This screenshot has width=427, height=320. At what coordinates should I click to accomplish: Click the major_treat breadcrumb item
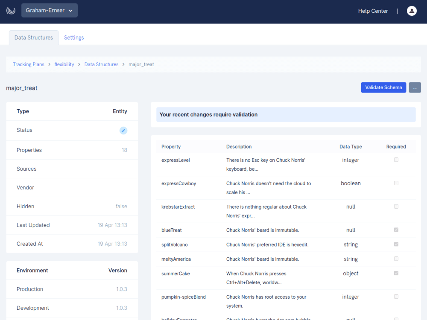tap(141, 64)
